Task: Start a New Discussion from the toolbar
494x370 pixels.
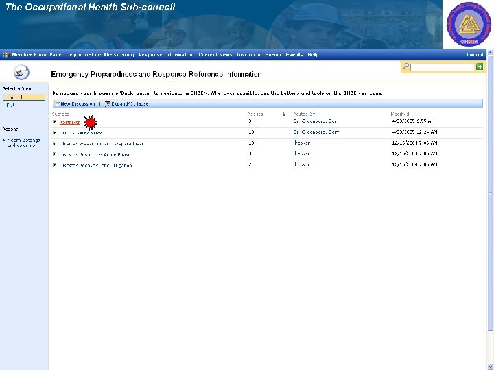Action: coord(75,104)
